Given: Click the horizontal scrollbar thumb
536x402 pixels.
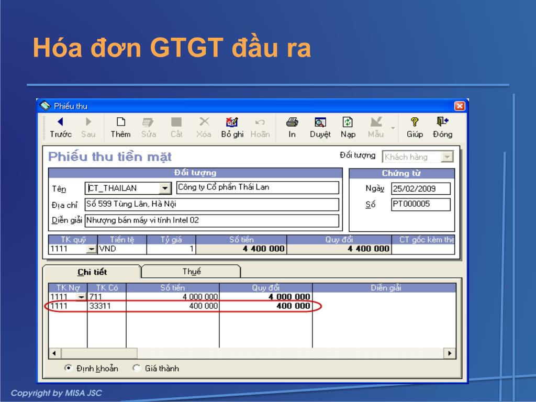Looking at the screenshot, I should coord(99,353).
